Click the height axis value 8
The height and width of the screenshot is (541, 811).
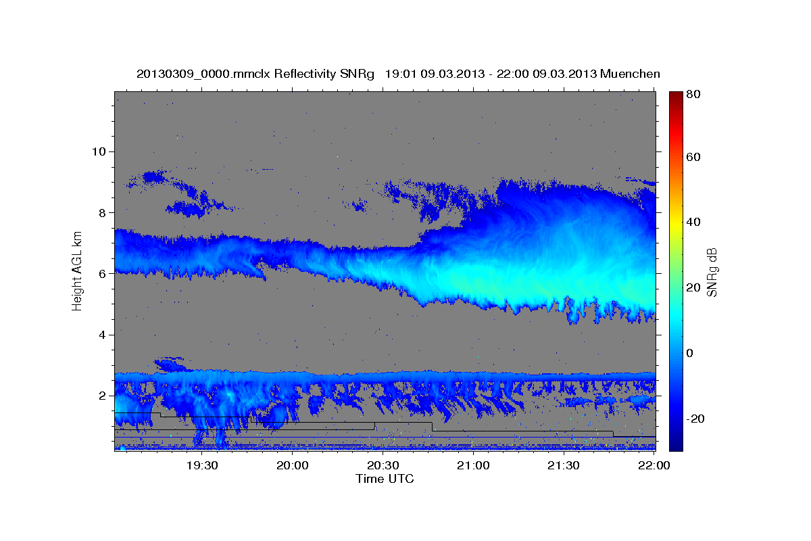point(103,212)
